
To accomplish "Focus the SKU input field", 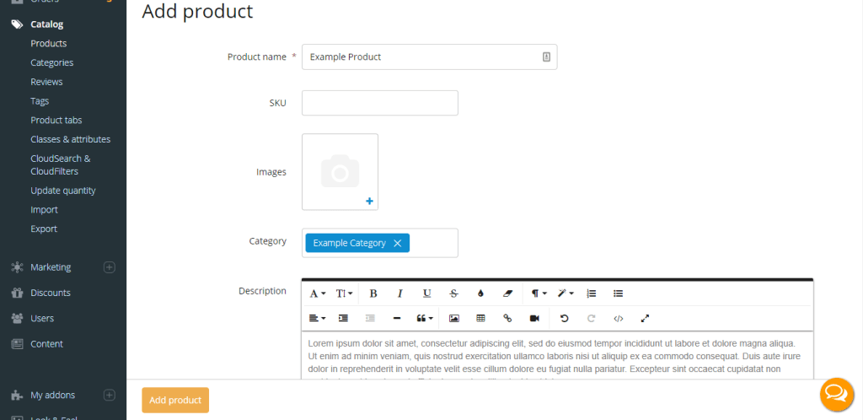I will pyautogui.click(x=380, y=103).
